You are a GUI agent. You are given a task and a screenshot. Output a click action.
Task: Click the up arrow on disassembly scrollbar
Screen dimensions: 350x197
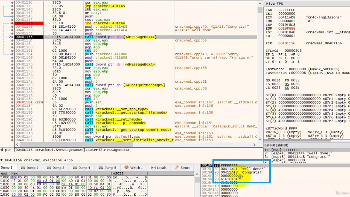(x=259, y=3)
